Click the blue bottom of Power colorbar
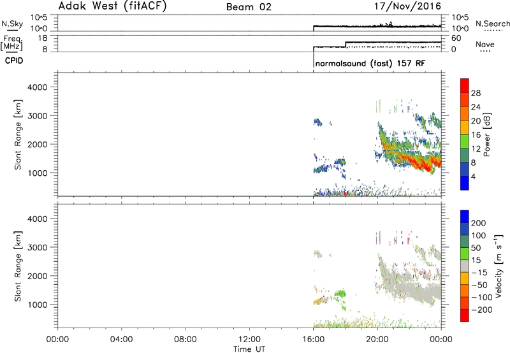The height and width of the screenshot is (353, 510). click(x=465, y=184)
